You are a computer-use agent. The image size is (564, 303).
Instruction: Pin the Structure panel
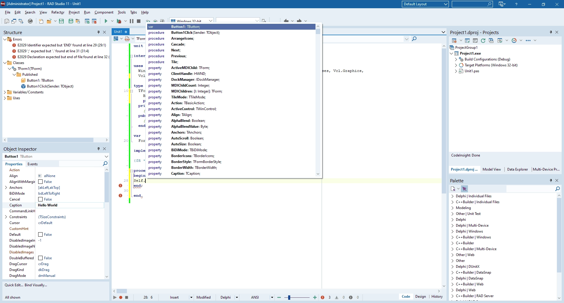pyautogui.click(x=98, y=32)
